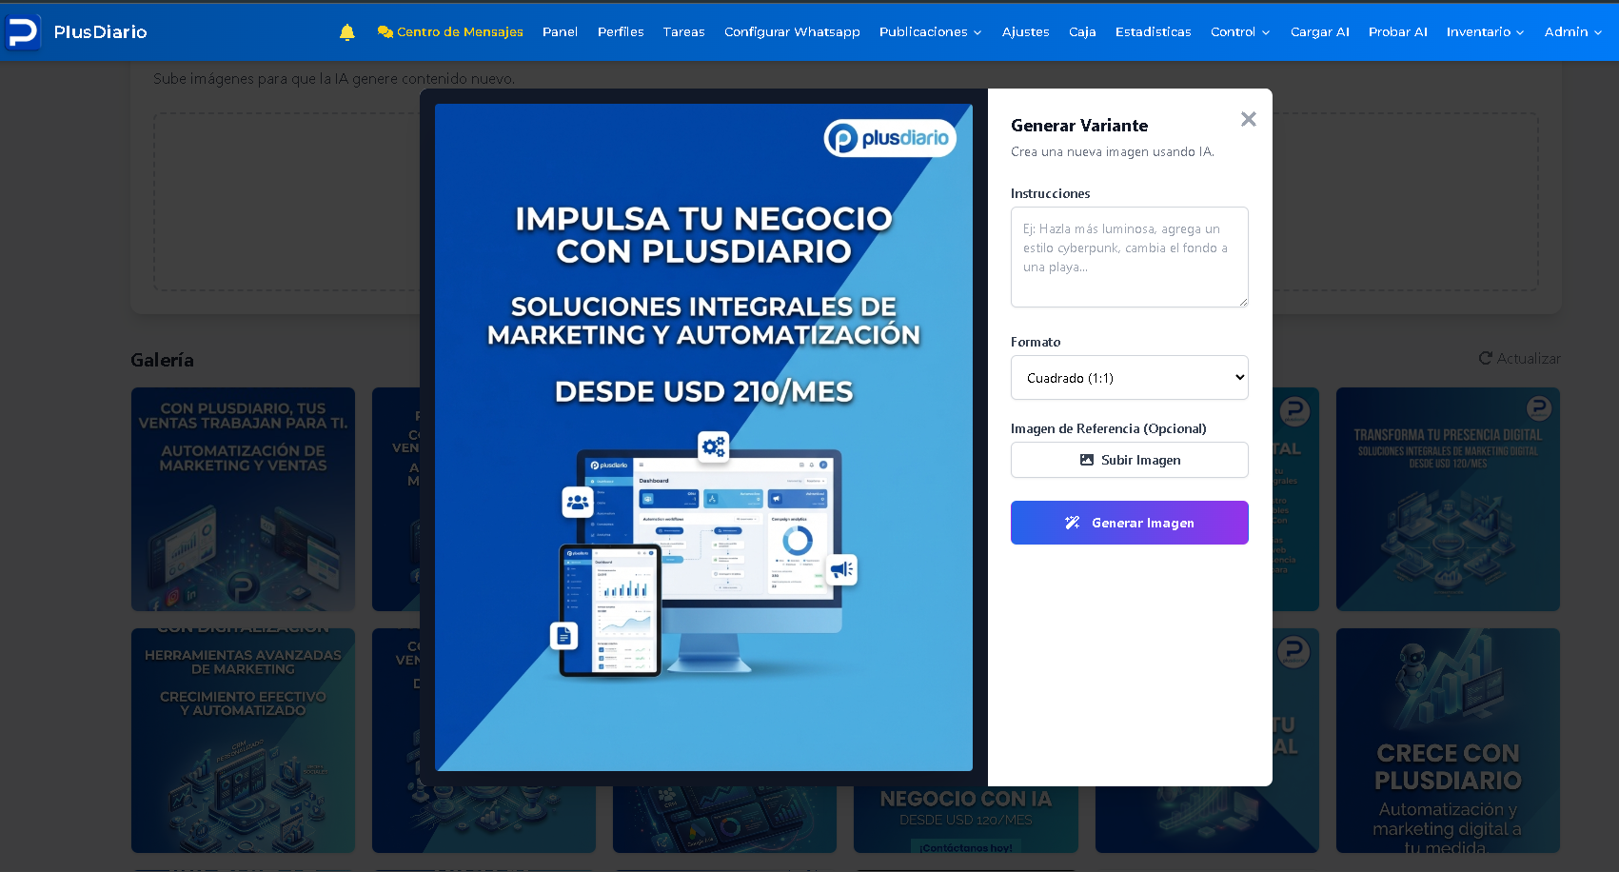Image resolution: width=1619 pixels, height=872 pixels.
Task: Click the notification bell icon
Action: [x=346, y=31]
